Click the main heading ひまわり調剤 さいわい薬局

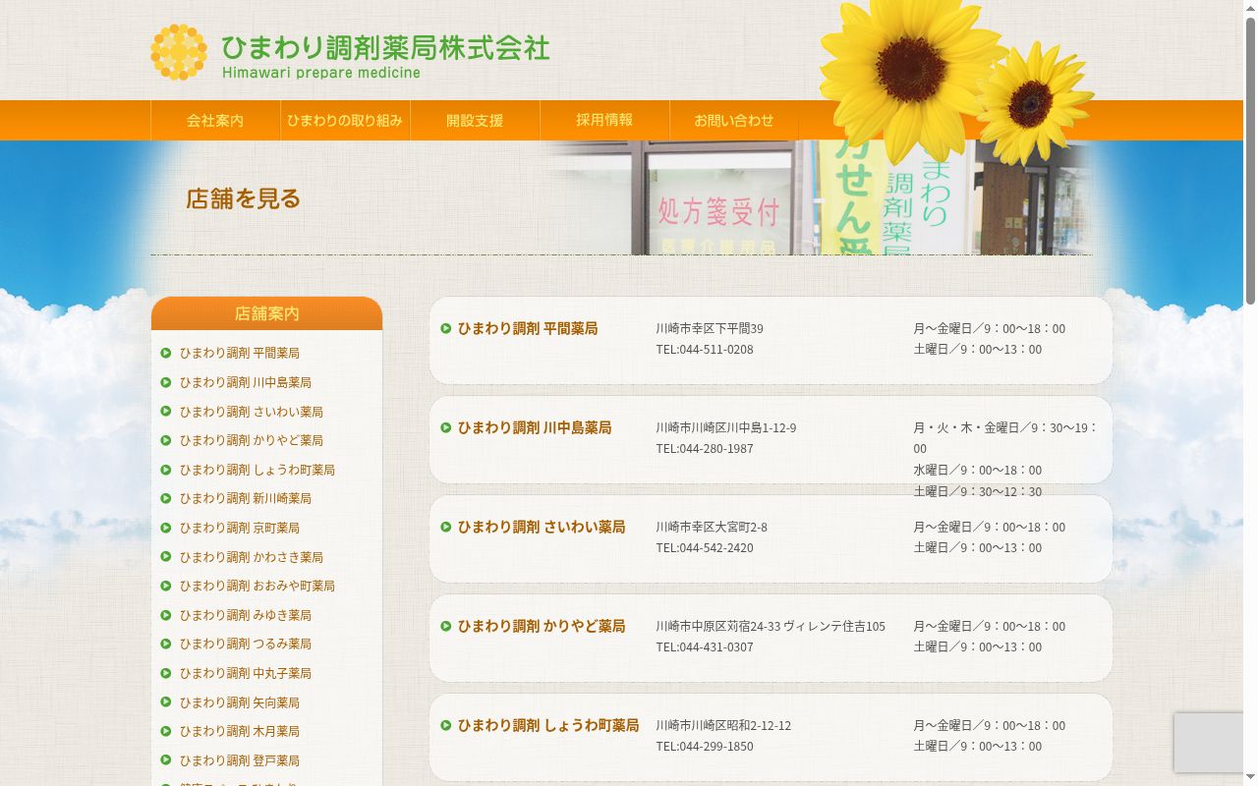(x=542, y=527)
